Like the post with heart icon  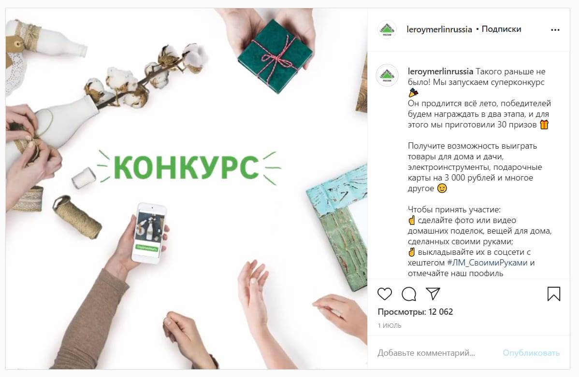384,293
